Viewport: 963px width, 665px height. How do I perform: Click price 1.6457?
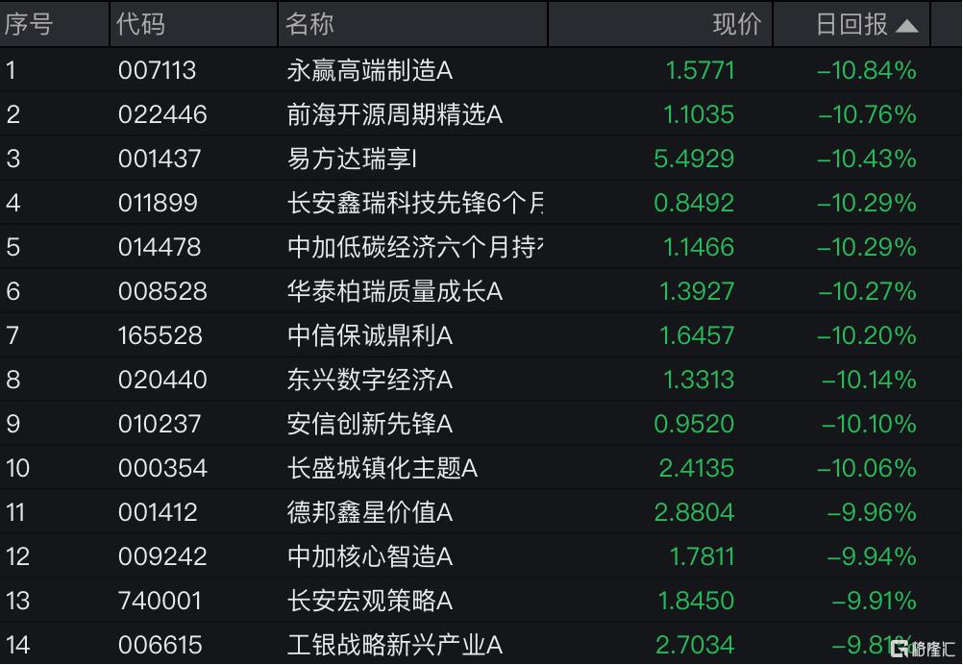pos(697,336)
